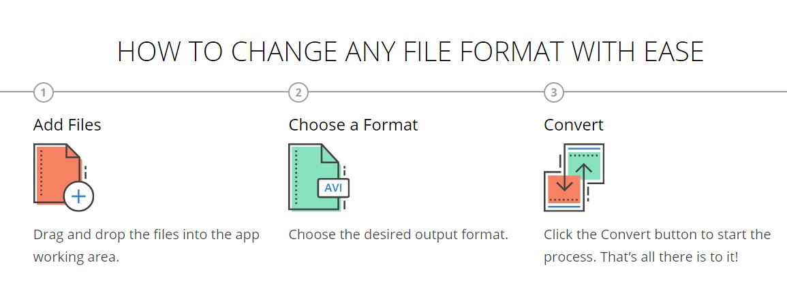
Task: Click the upward arrow in Convert icon
Action: point(584,177)
